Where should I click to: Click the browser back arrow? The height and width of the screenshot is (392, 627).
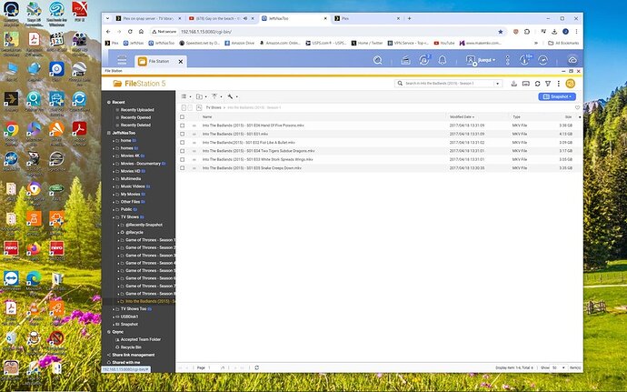pyautogui.click(x=108, y=31)
